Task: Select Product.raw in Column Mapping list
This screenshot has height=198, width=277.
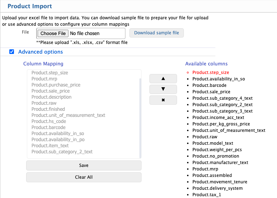Action: pyautogui.click(x=44, y=103)
